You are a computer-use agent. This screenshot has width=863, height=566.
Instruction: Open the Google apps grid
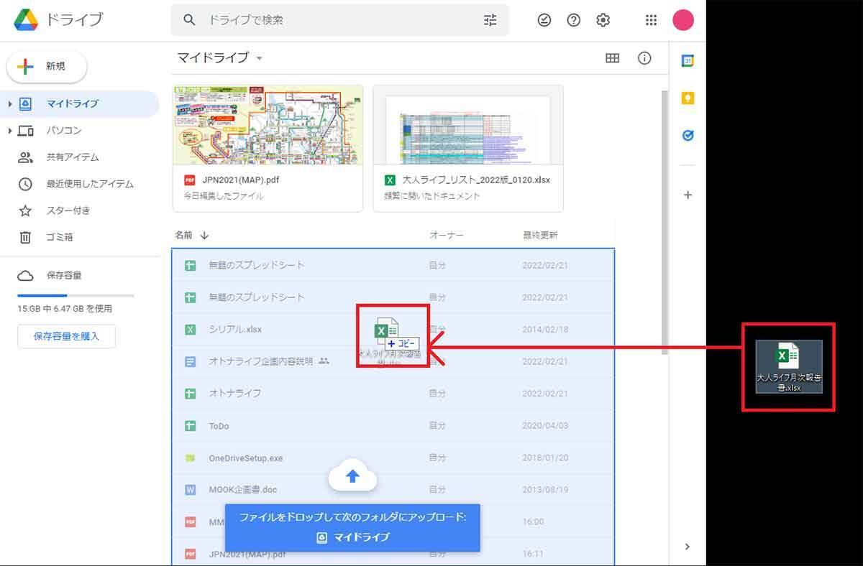tap(651, 20)
